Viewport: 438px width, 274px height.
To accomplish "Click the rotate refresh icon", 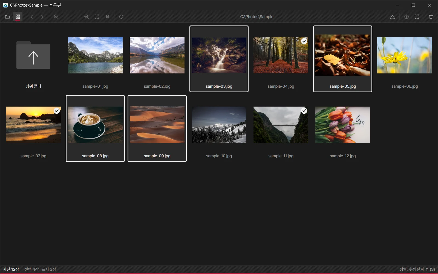I will click(x=121, y=17).
